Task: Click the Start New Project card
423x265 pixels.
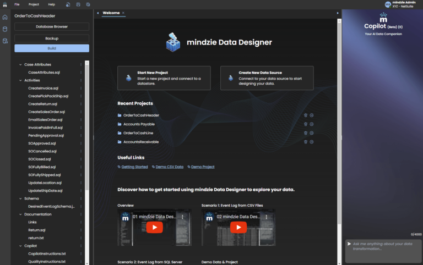Action: tap(164, 78)
